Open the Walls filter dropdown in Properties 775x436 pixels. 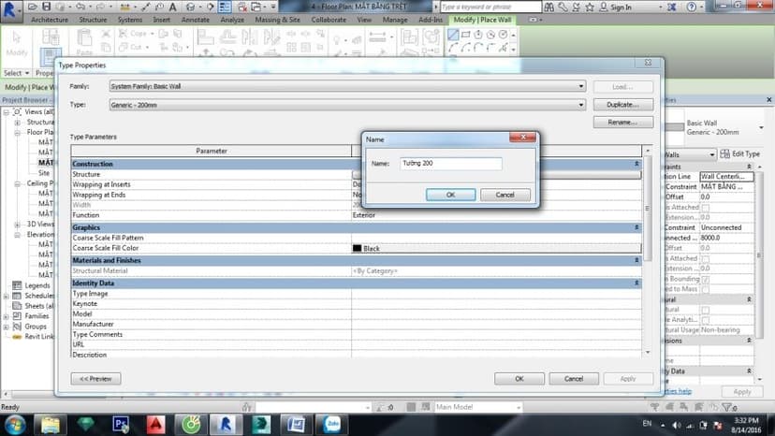point(711,154)
